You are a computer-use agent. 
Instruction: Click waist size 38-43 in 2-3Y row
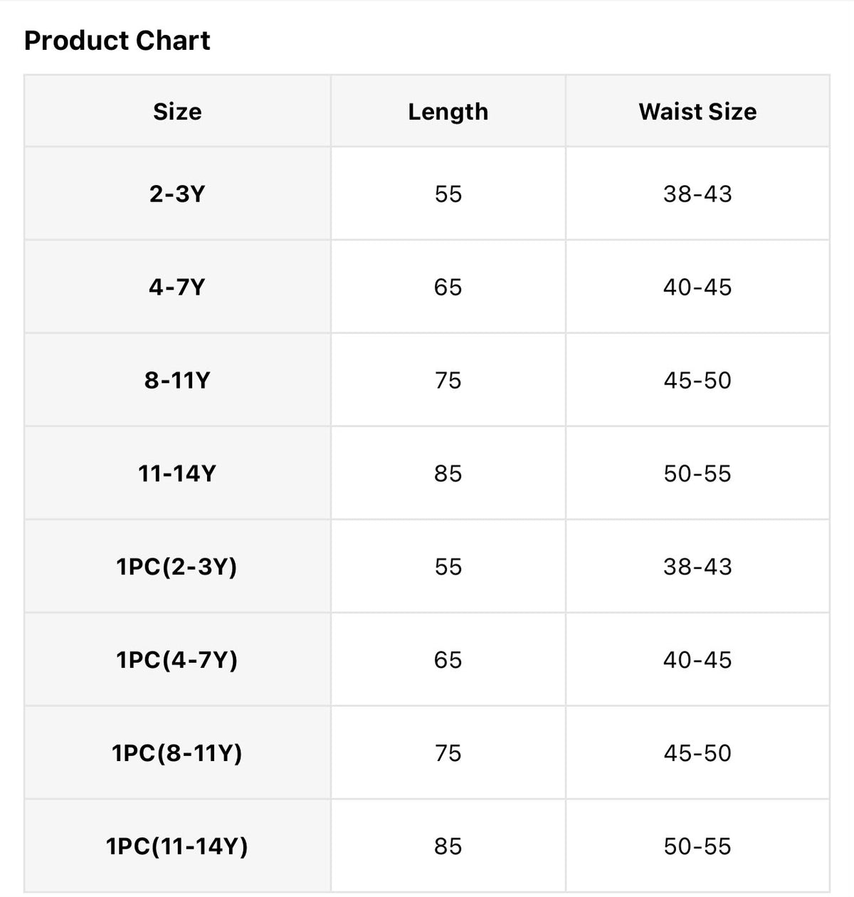(x=697, y=194)
